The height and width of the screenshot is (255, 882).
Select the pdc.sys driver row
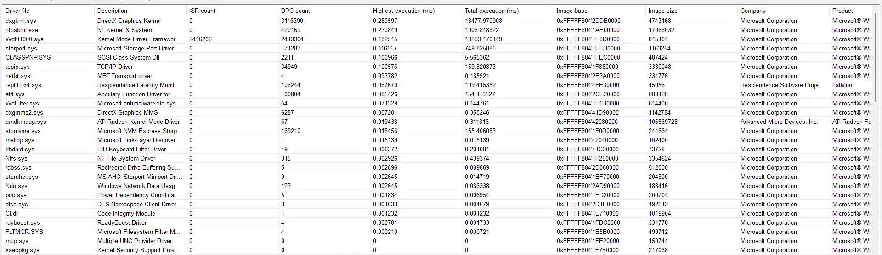pos(437,195)
